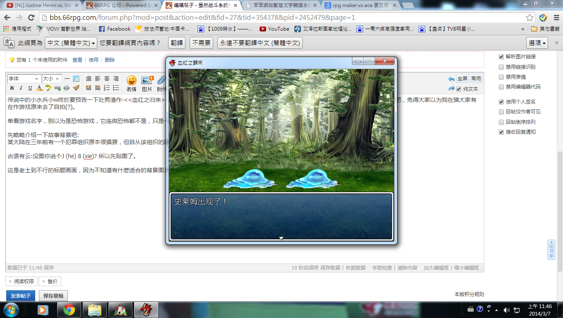Image resolution: width=563 pixels, height=318 pixels.
Task: Click the text highlight marker icon
Action: (48, 88)
